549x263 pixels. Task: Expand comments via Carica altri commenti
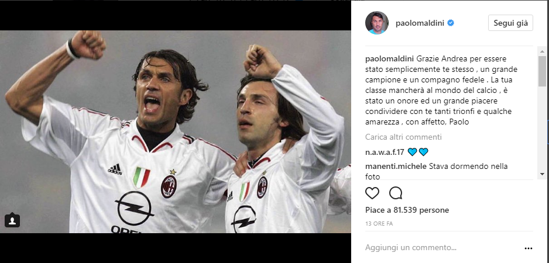click(x=403, y=137)
